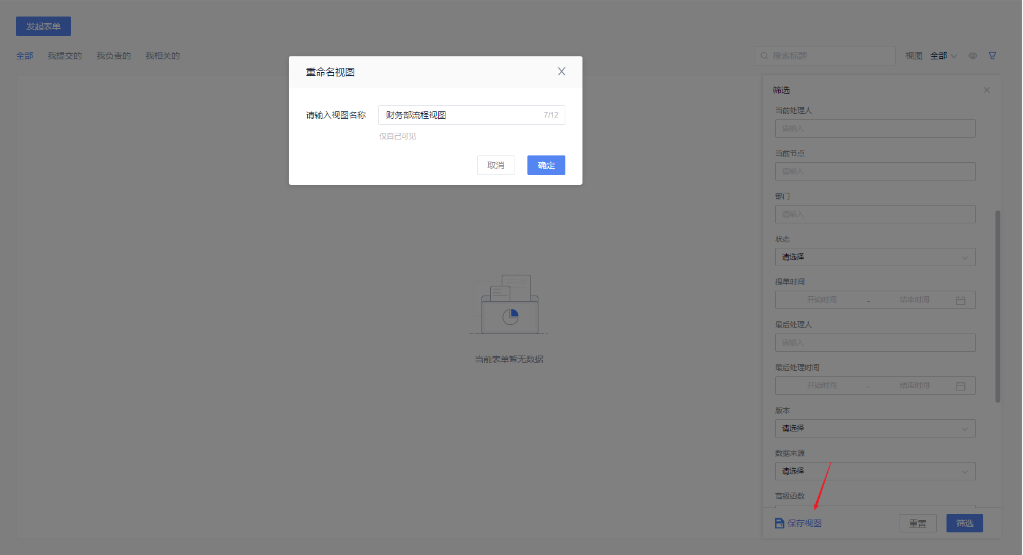Switch to 我提交的 tab
The height and width of the screenshot is (555, 1023).
pos(65,56)
